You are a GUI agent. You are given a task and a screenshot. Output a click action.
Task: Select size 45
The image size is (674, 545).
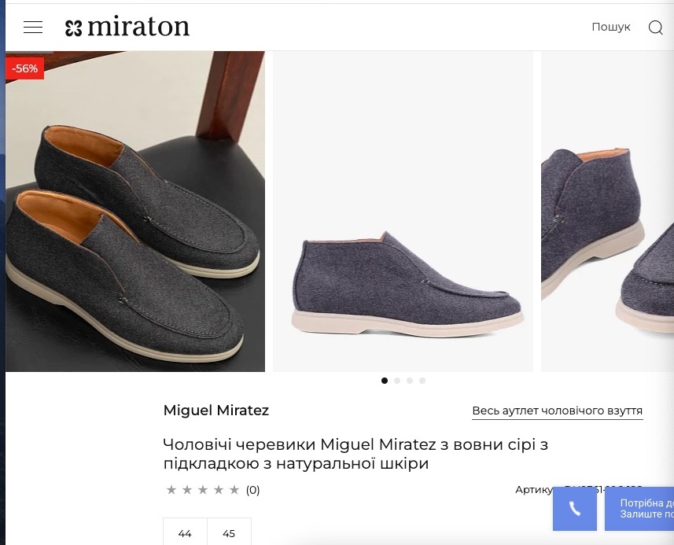click(x=229, y=532)
